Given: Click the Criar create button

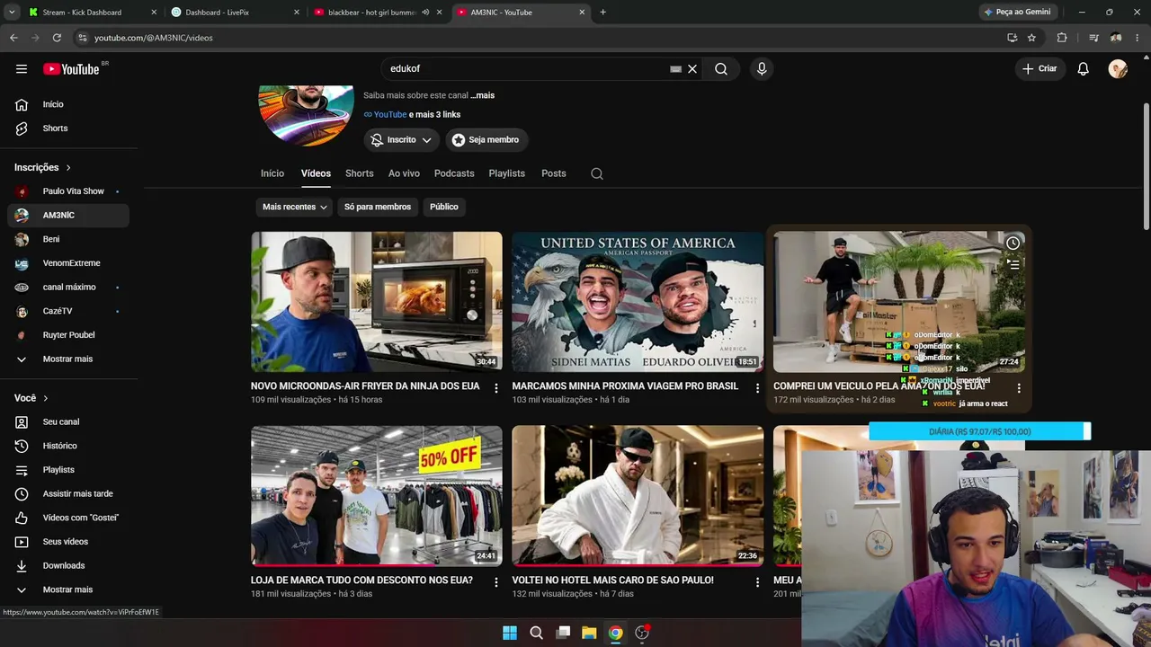Looking at the screenshot, I should pyautogui.click(x=1039, y=69).
